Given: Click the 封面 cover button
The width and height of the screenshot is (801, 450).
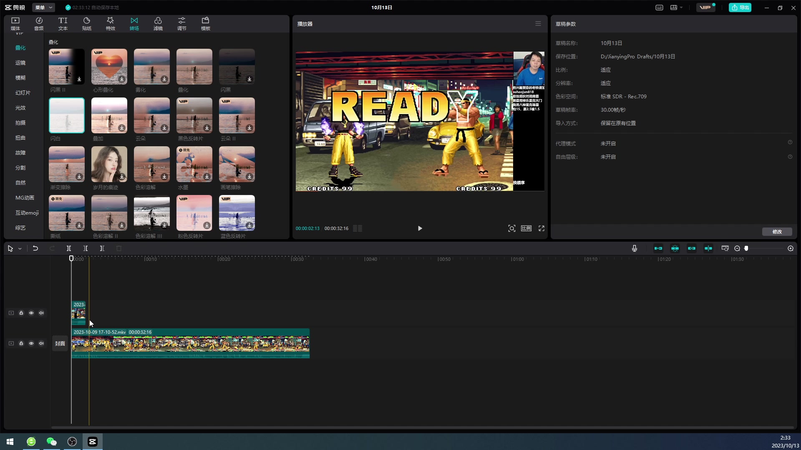Looking at the screenshot, I should (60, 343).
